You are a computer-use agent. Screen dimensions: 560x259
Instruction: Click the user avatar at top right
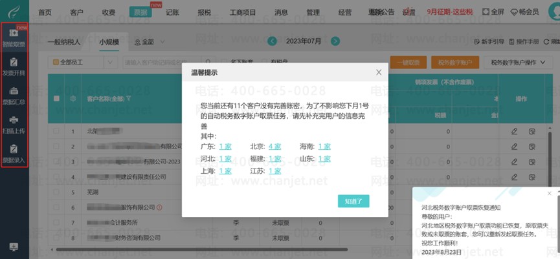click(x=554, y=12)
